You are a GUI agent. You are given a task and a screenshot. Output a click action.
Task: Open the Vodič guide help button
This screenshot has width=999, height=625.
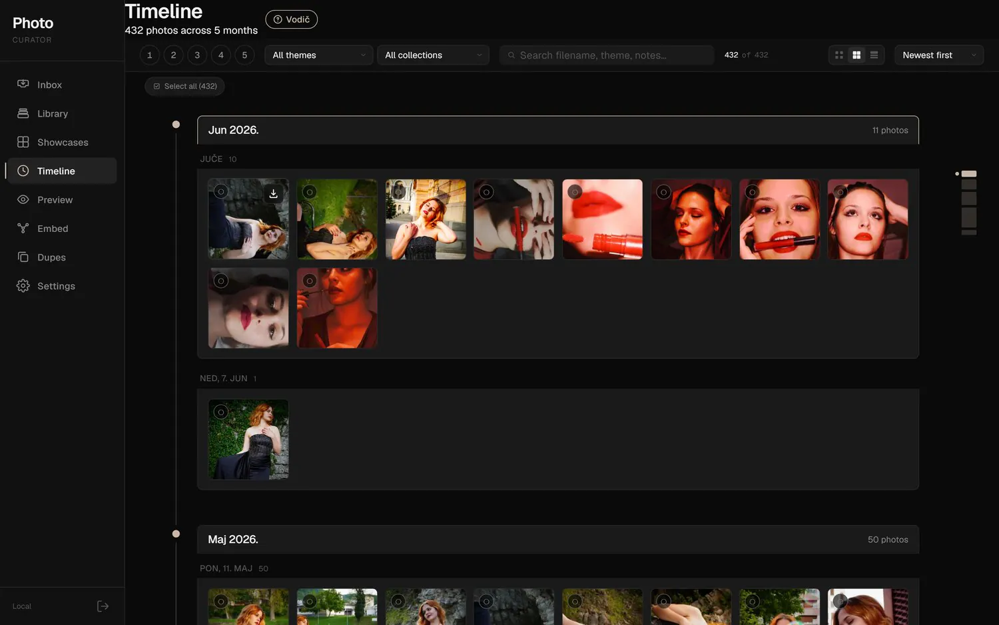click(292, 19)
